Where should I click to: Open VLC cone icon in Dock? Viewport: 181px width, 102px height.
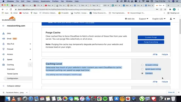(x=14, y=99)
